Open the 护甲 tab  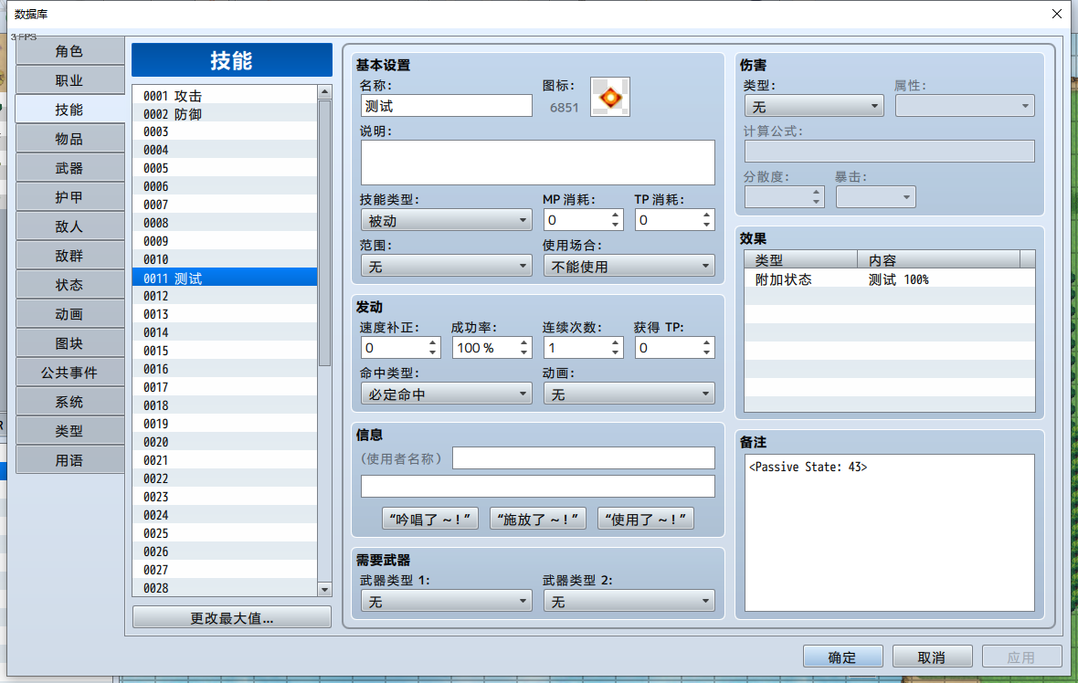click(x=69, y=197)
